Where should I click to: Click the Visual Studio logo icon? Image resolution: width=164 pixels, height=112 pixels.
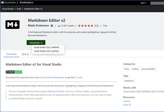(x=2, y=2)
